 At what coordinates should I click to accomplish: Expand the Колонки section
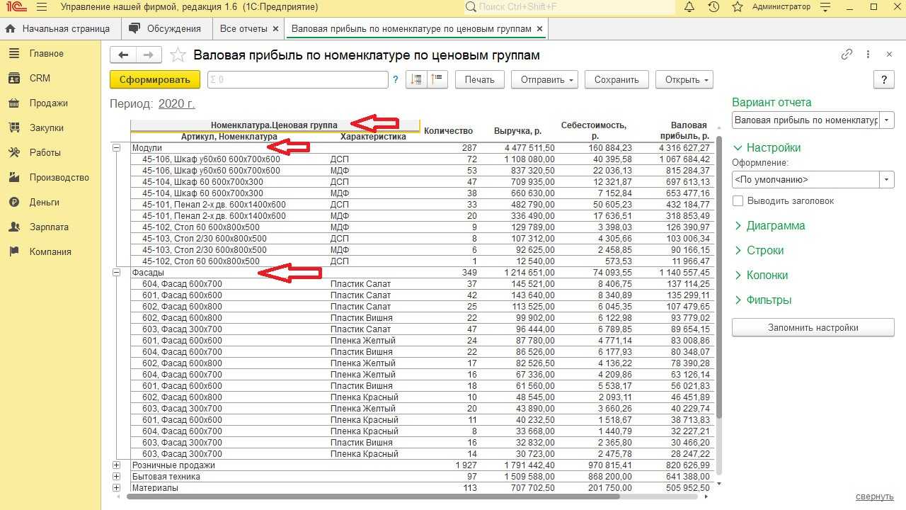tap(760, 275)
